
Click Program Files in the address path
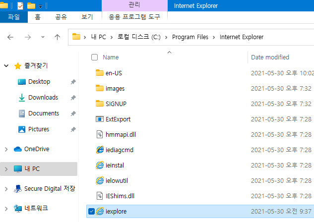pyautogui.click(x=190, y=37)
